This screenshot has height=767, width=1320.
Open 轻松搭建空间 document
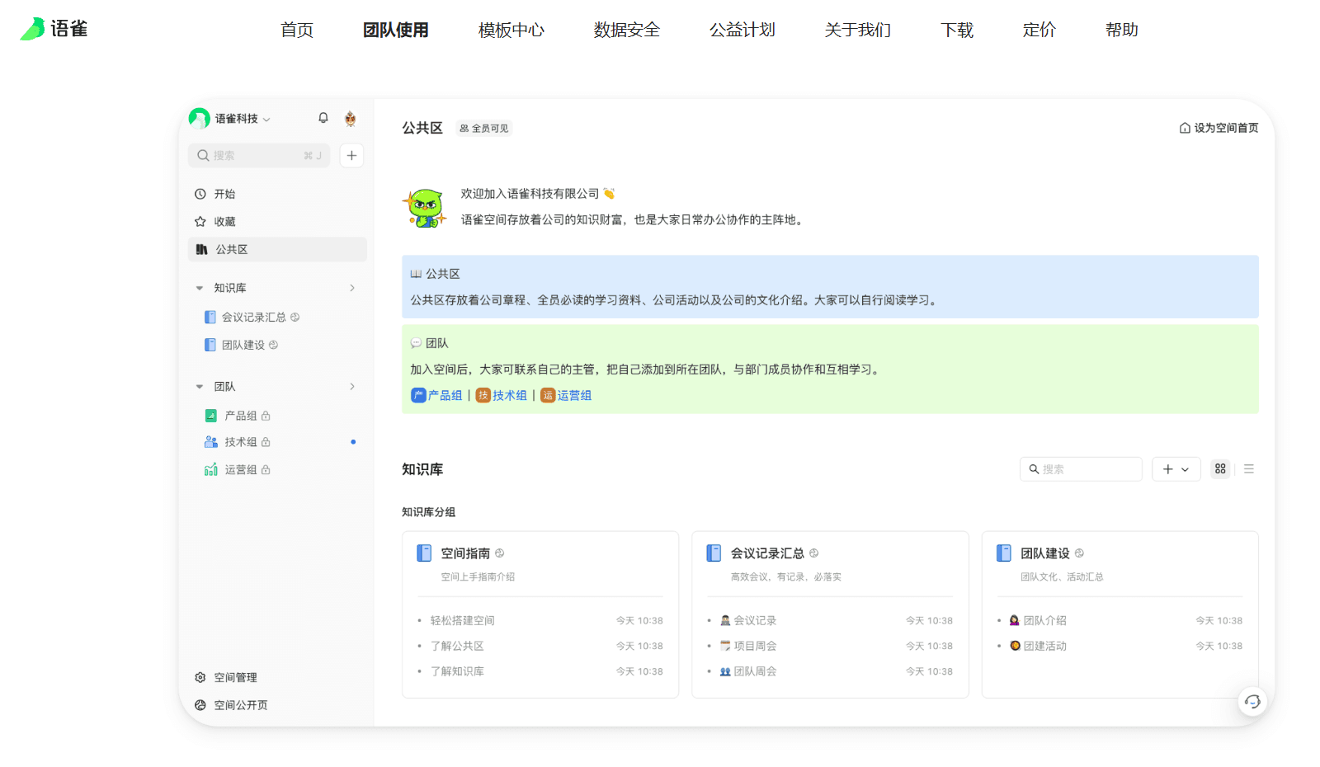coord(462,620)
